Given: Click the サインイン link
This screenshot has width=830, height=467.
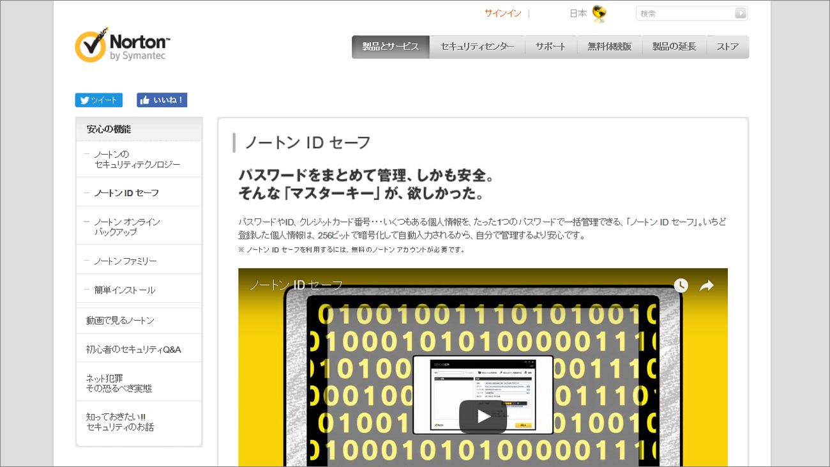Looking at the screenshot, I should pos(502,13).
